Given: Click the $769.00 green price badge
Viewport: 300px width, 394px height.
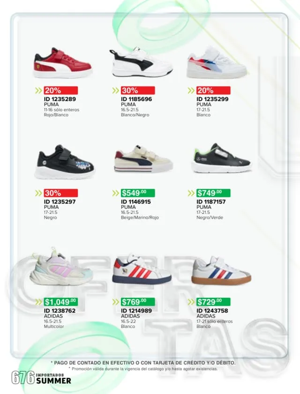Looking at the screenshot, I should point(138,302).
